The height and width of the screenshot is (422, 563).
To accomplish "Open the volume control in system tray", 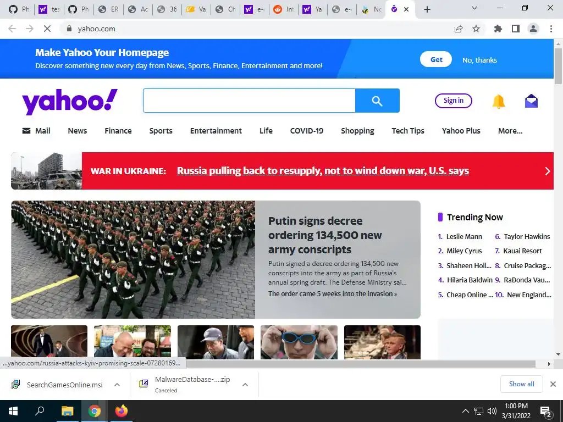I will (x=492, y=411).
